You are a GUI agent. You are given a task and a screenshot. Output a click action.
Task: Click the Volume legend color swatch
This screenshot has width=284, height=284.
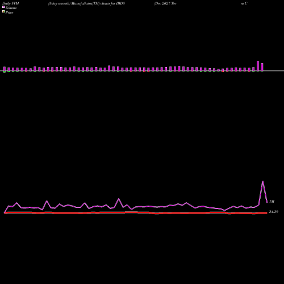click(x=3, y=7)
